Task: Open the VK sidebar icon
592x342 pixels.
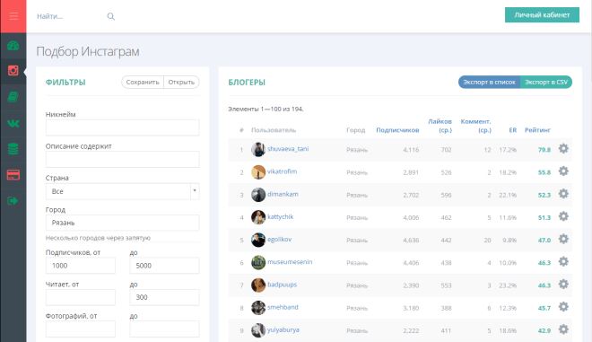Action: pos(13,123)
